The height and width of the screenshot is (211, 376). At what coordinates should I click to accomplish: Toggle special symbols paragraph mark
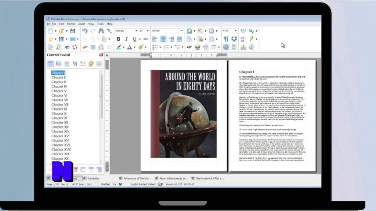pyautogui.click(x=226, y=39)
